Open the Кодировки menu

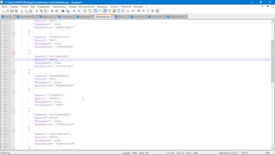[44, 6]
